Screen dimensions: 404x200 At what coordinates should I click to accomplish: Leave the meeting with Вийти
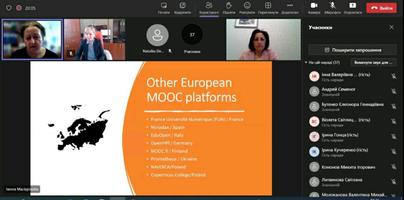click(381, 8)
